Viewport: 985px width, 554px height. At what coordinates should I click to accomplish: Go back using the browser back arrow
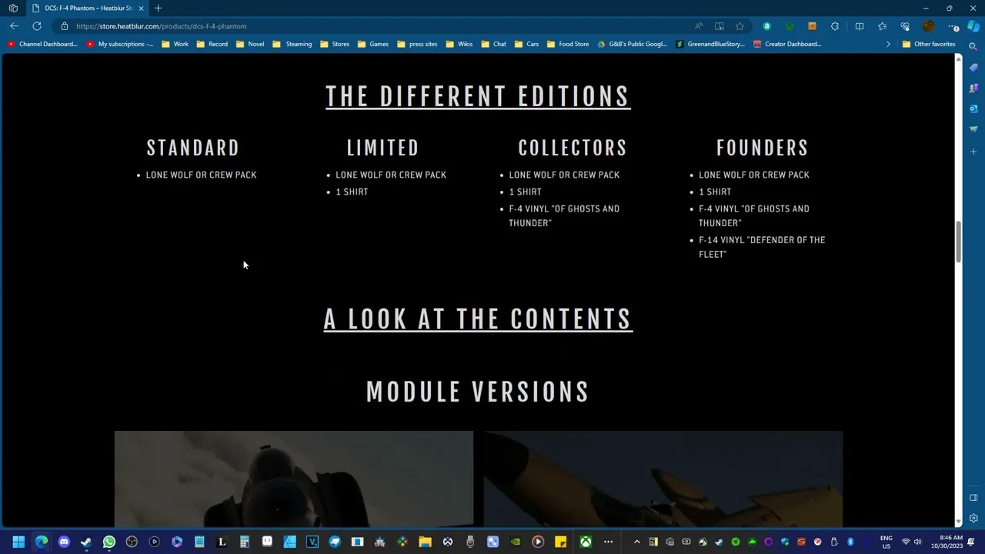coord(14,26)
